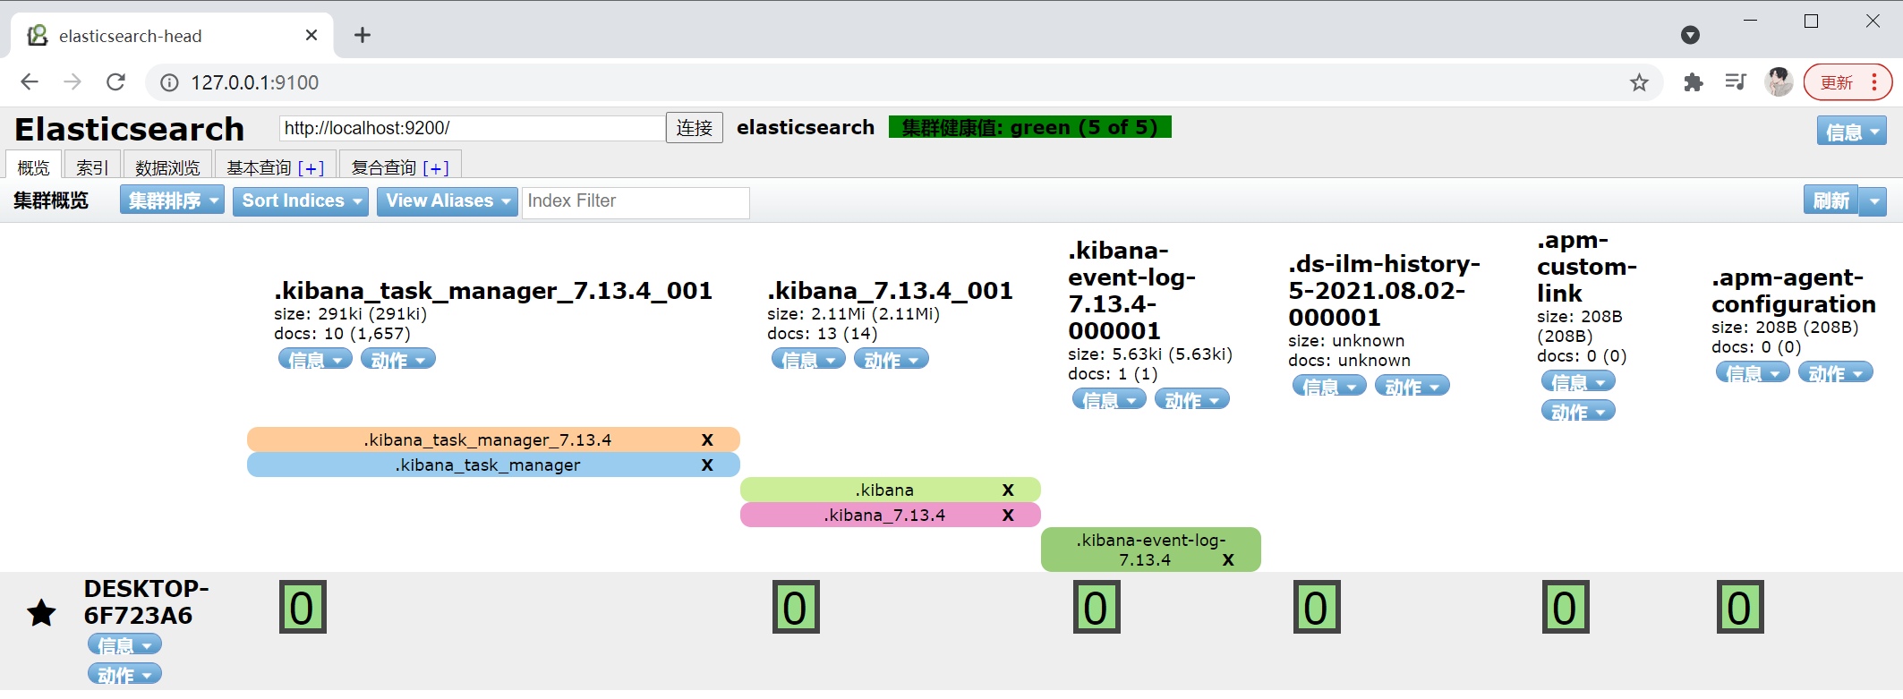Open the Chrome profile avatar
Screen dimensions: 1903x699
coord(1779,82)
